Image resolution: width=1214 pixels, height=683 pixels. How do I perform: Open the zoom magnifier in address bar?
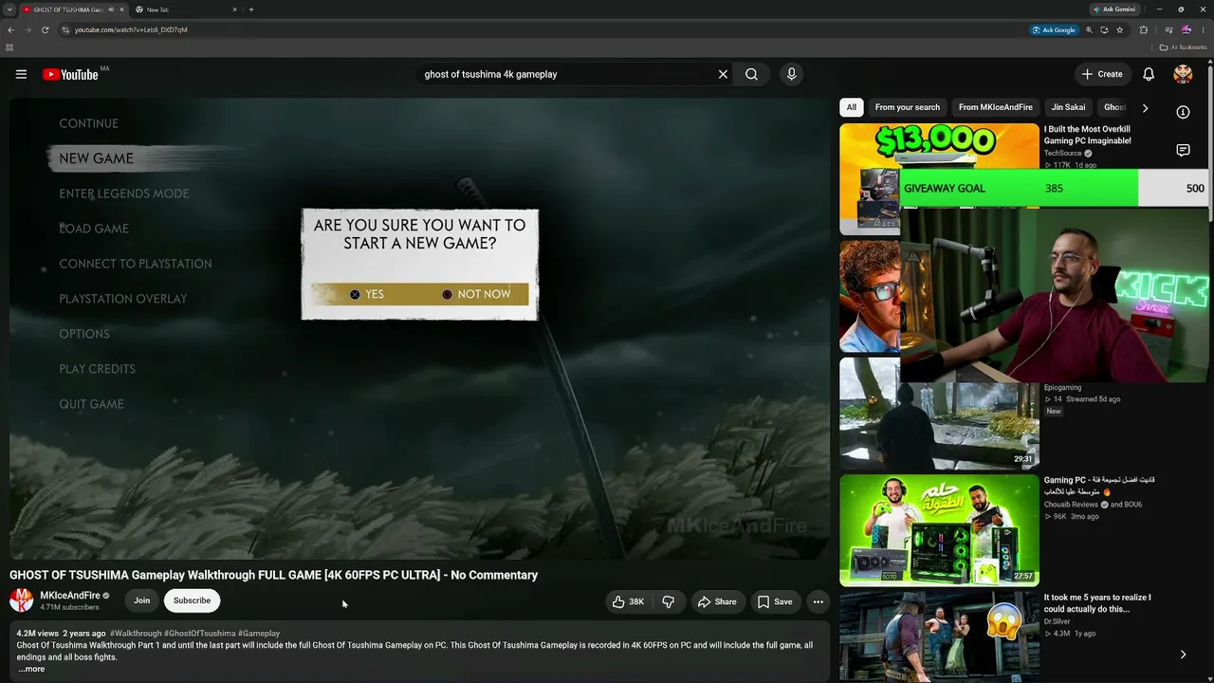pyautogui.click(x=1089, y=29)
